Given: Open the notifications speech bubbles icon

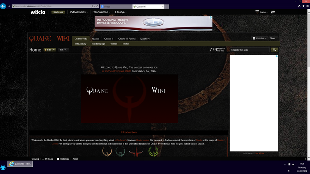Looking at the screenshot, I should (273, 12).
